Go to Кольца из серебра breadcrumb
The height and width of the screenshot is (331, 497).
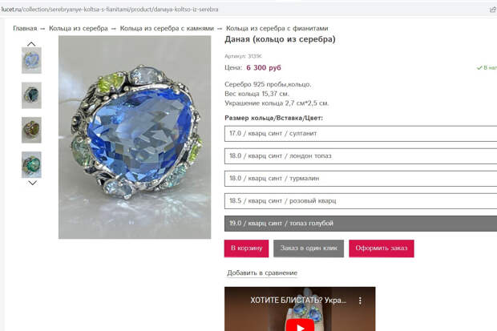(79, 28)
